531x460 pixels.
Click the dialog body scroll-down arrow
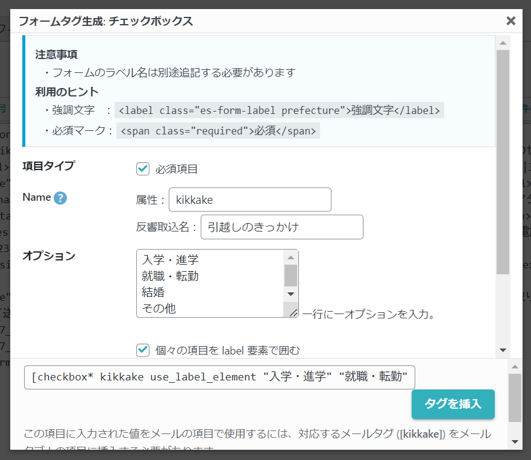tap(503, 350)
